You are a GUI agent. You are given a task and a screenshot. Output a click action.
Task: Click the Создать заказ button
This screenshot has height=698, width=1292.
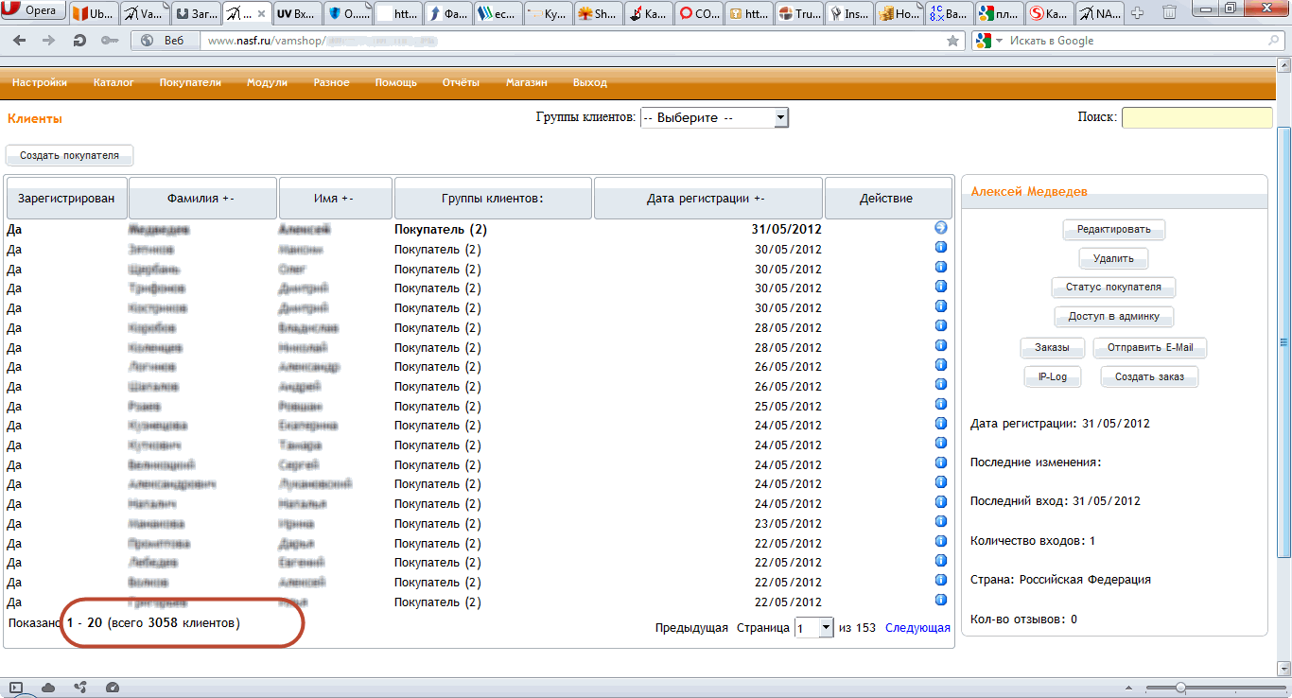tap(1149, 376)
